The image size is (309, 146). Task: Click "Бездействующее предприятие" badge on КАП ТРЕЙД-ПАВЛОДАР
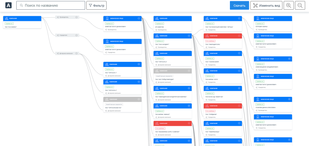click(164, 76)
